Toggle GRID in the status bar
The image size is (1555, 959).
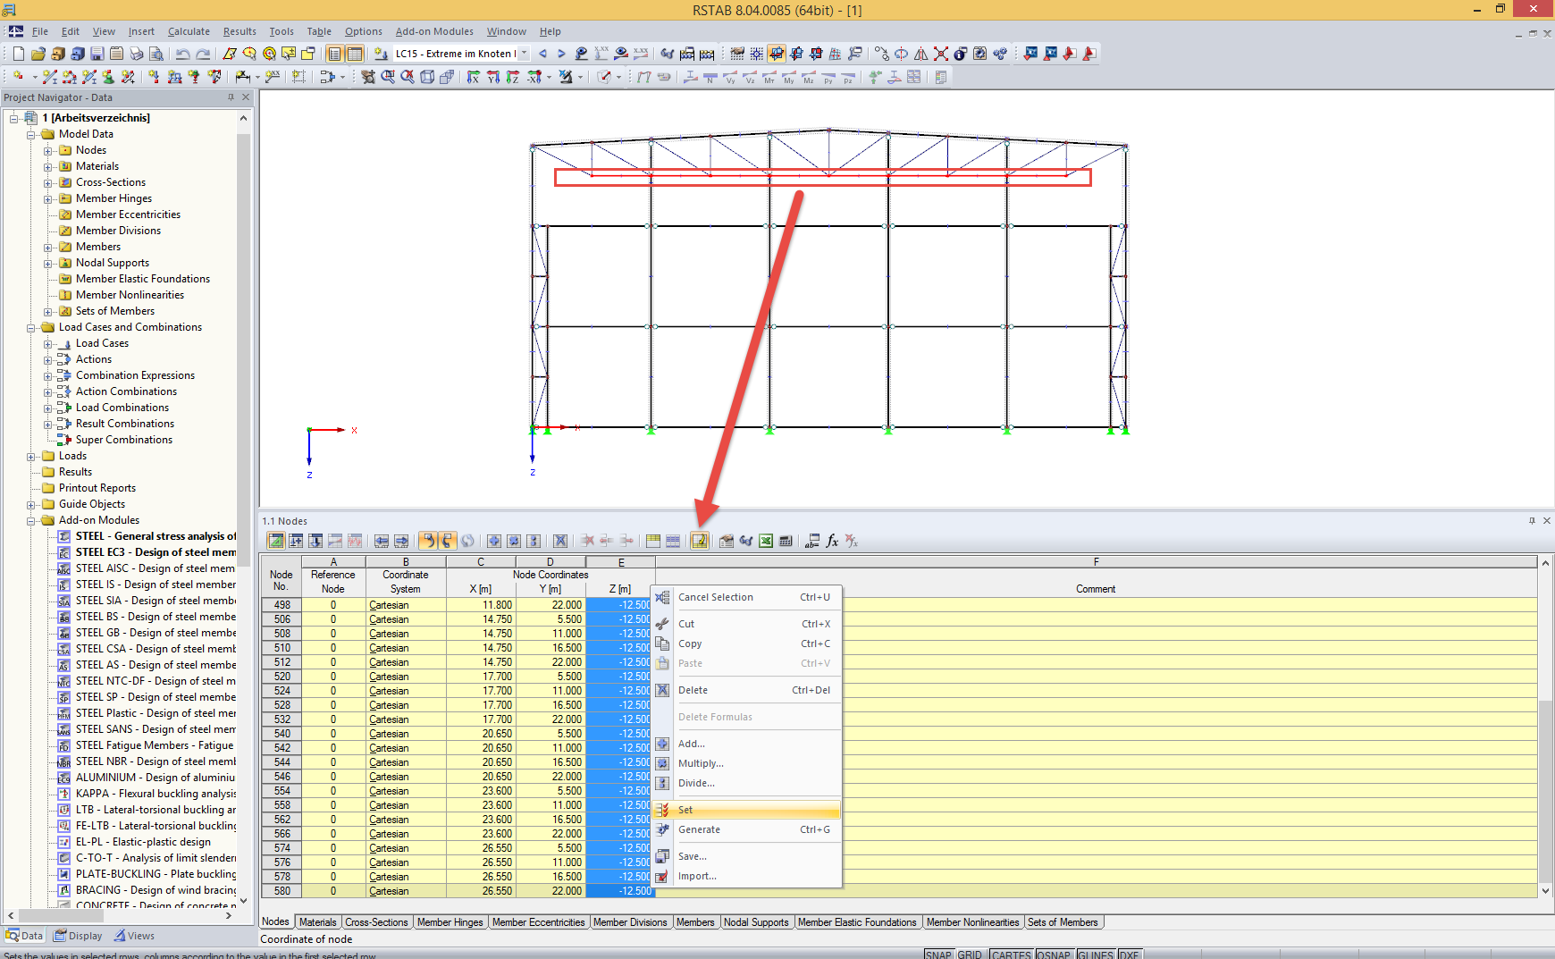click(x=970, y=955)
